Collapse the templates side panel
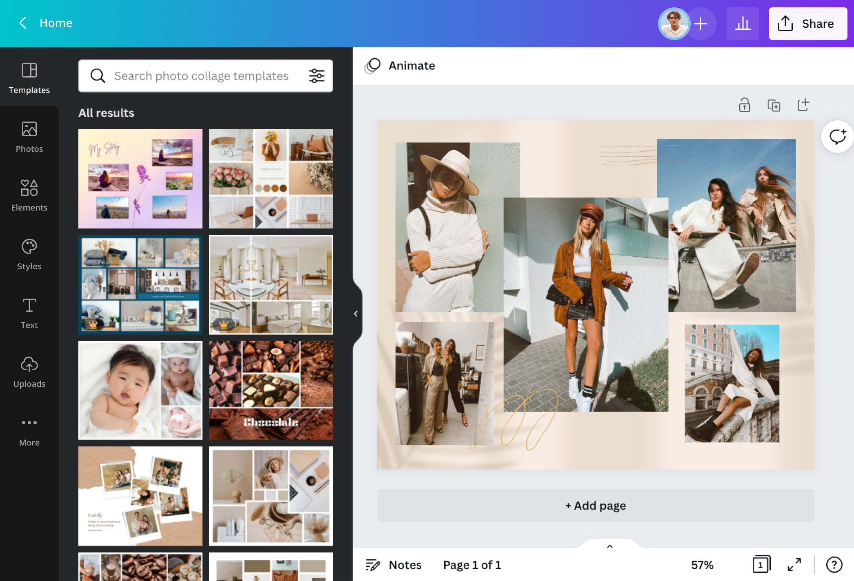 (x=356, y=313)
